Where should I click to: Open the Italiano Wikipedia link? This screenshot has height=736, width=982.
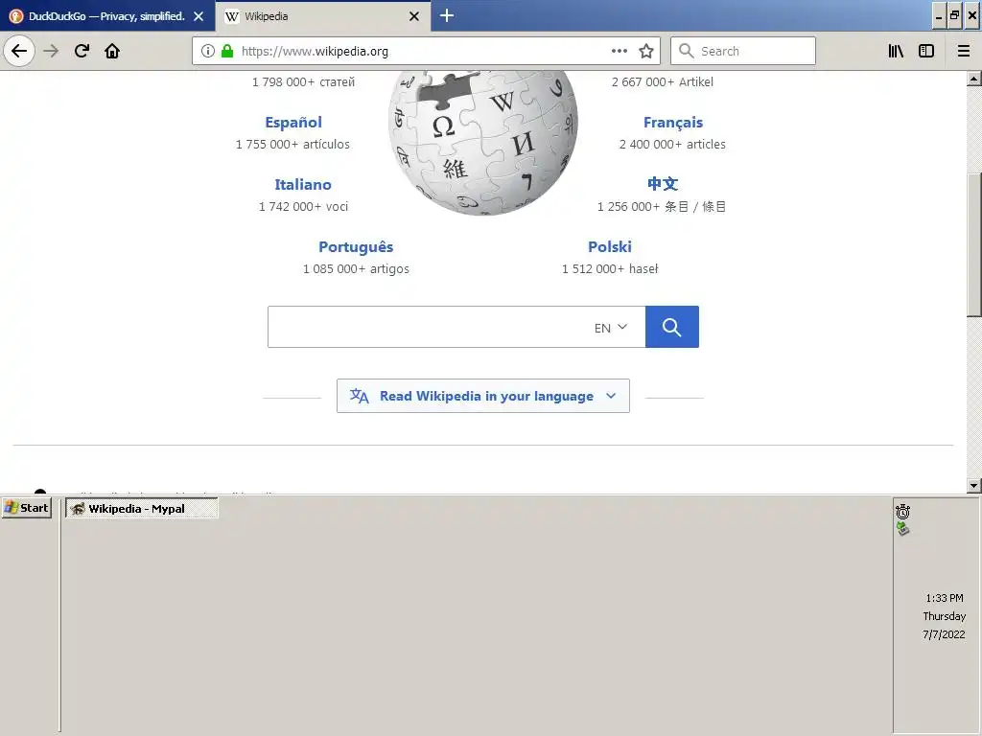coord(303,185)
